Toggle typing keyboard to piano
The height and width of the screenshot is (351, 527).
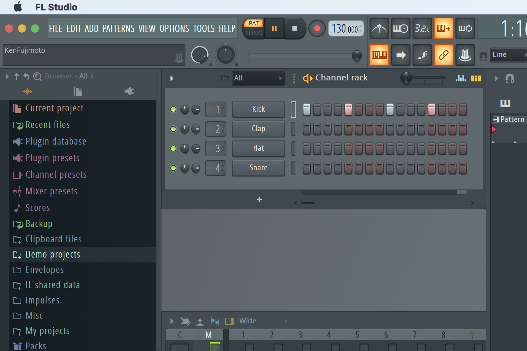pos(379,55)
